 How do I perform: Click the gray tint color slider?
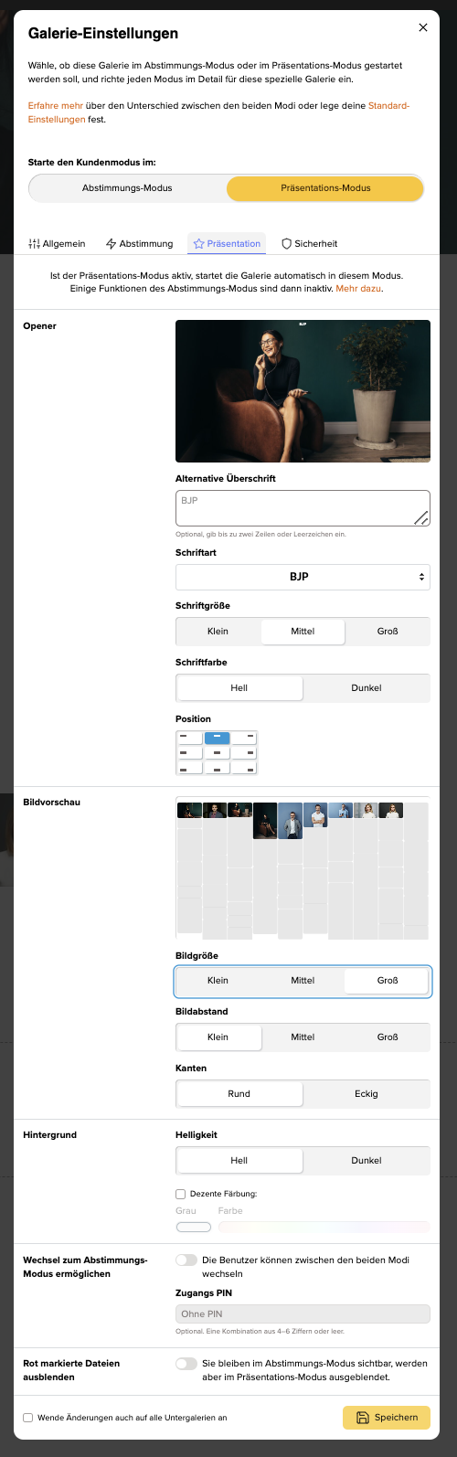tap(194, 1227)
